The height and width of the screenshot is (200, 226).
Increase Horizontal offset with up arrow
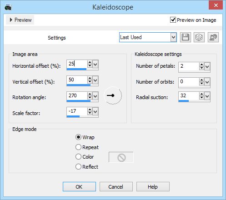tap(90, 62)
